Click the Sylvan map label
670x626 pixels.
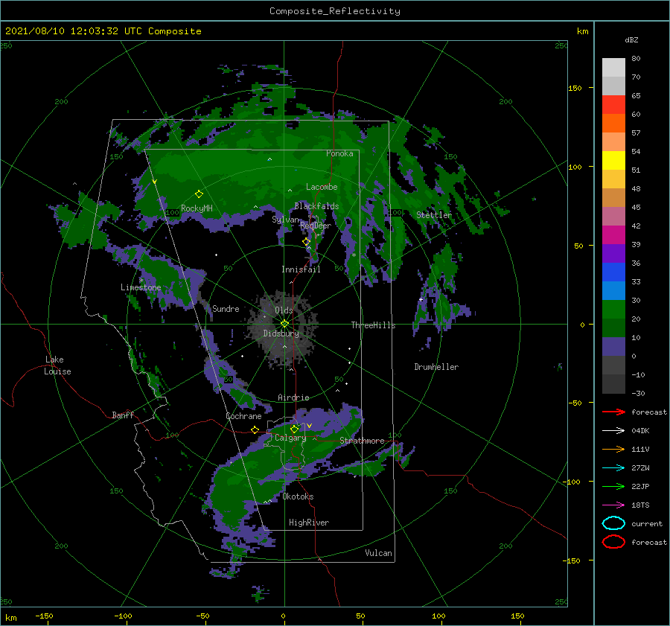285,220
